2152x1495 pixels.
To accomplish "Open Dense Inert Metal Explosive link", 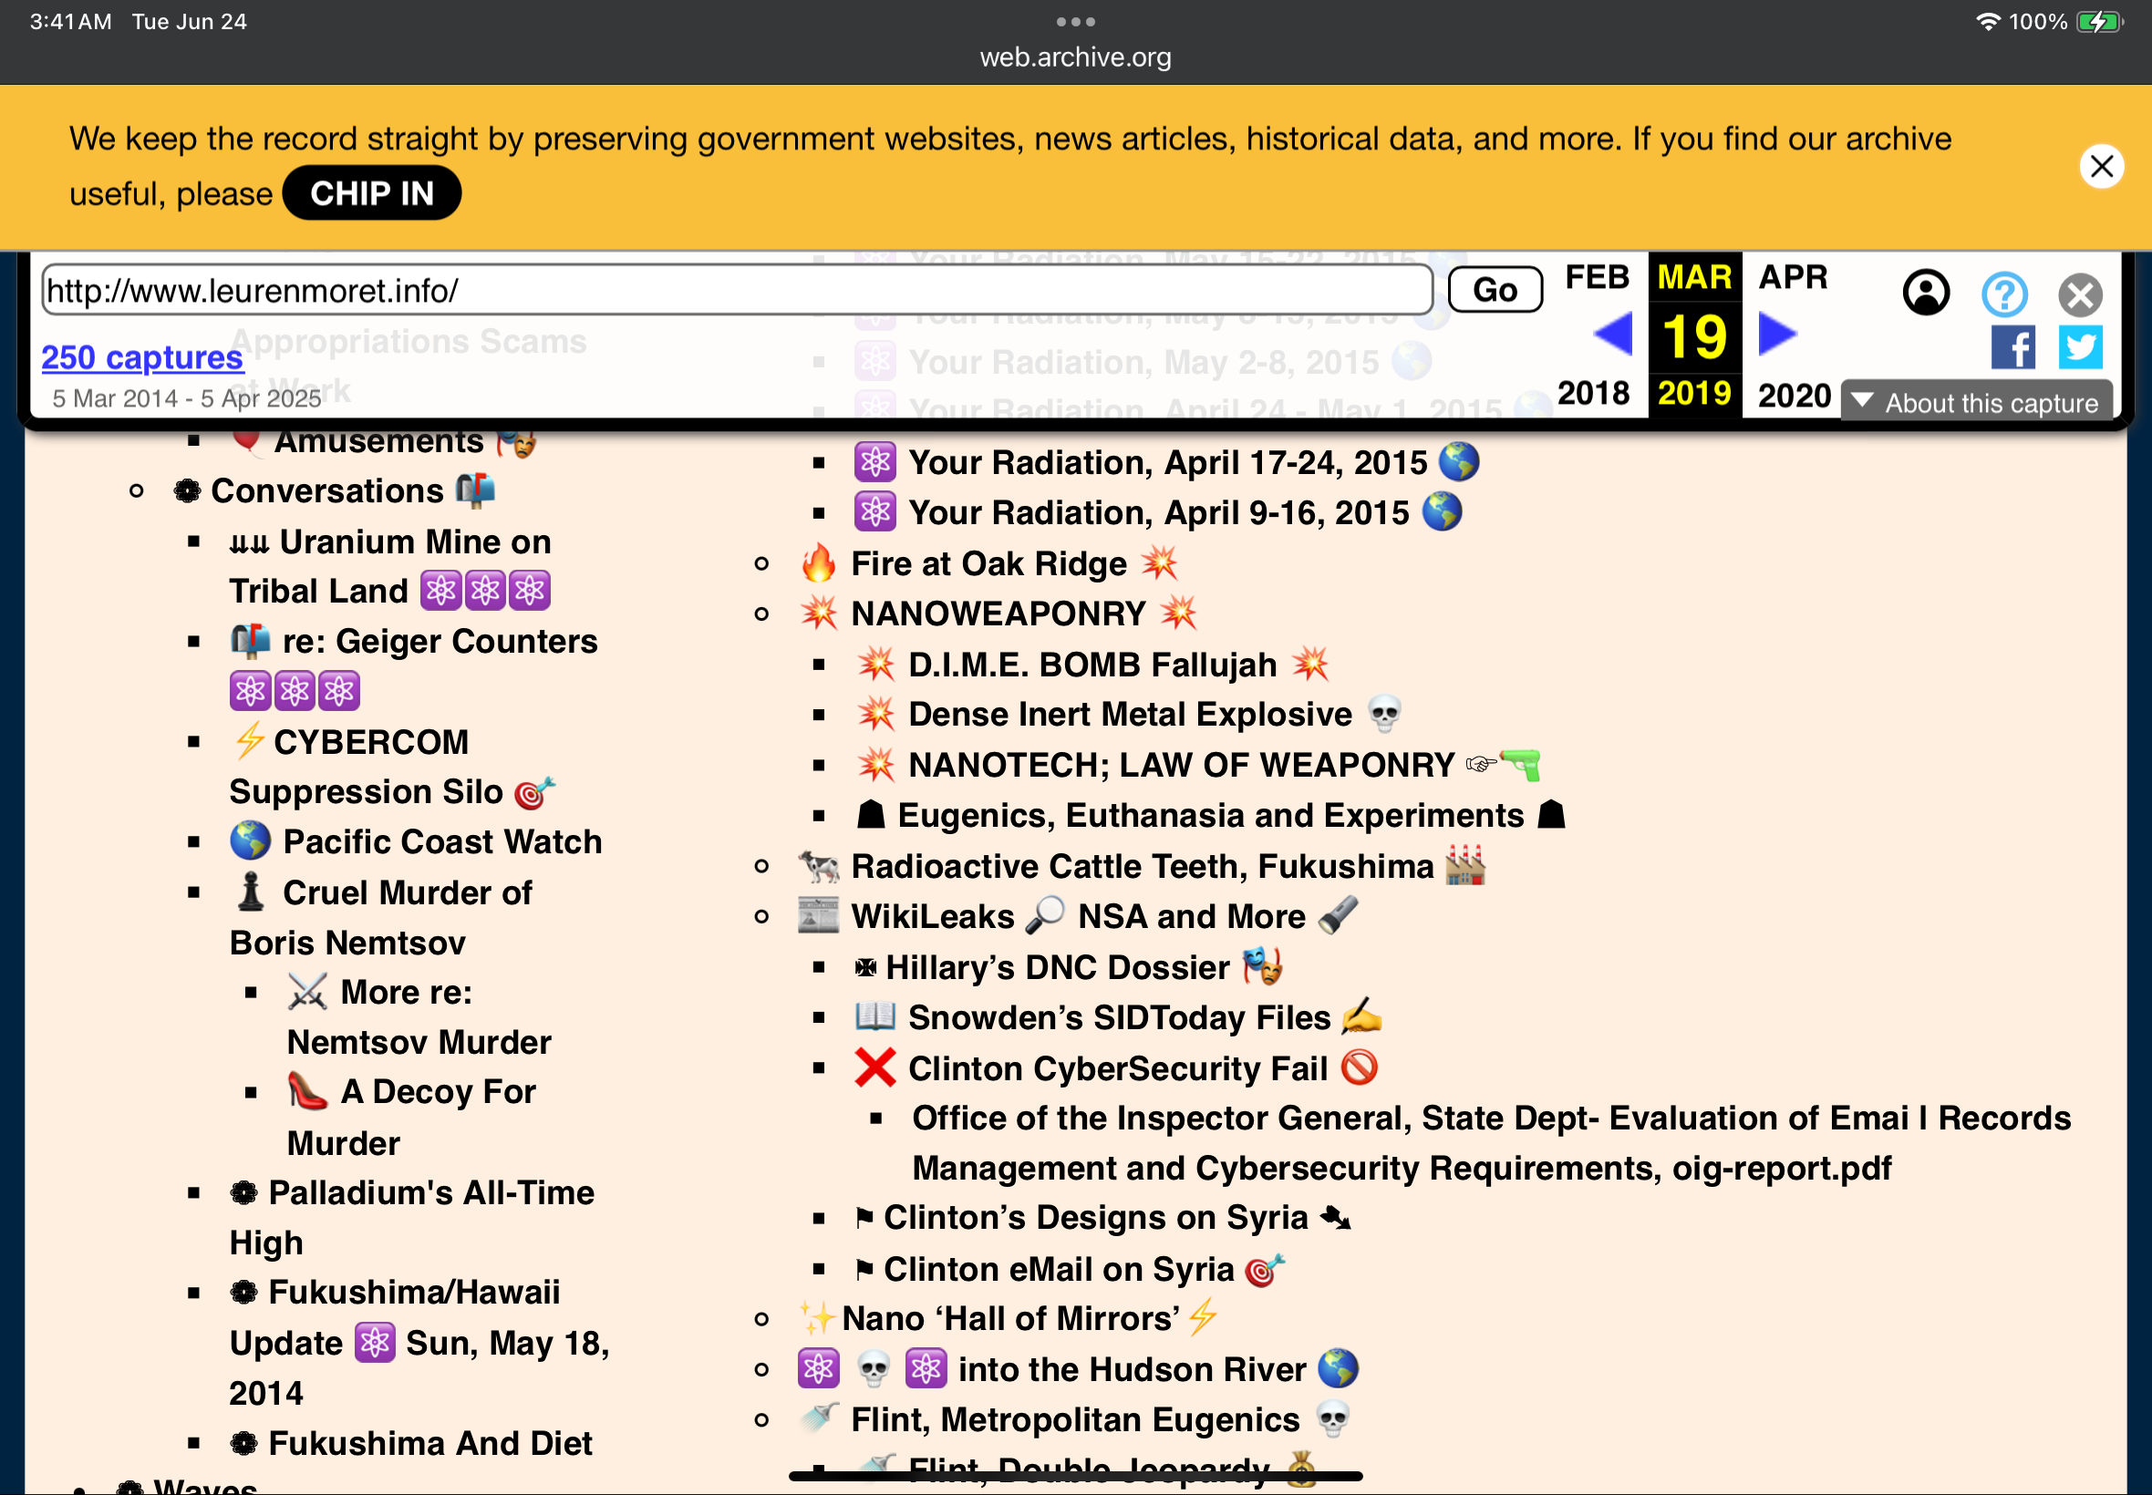I will 1130,715.
